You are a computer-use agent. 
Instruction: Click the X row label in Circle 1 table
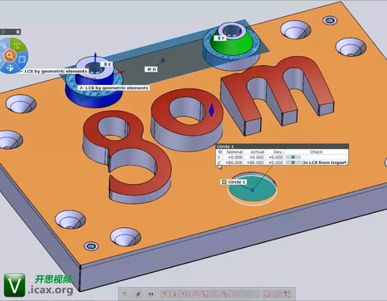pos(219,157)
